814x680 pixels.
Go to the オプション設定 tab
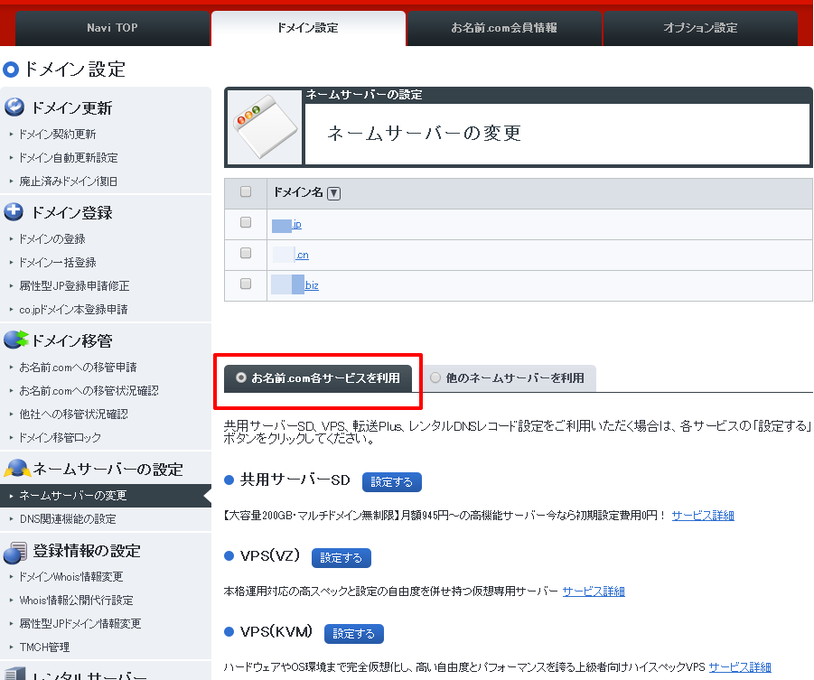[700, 28]
